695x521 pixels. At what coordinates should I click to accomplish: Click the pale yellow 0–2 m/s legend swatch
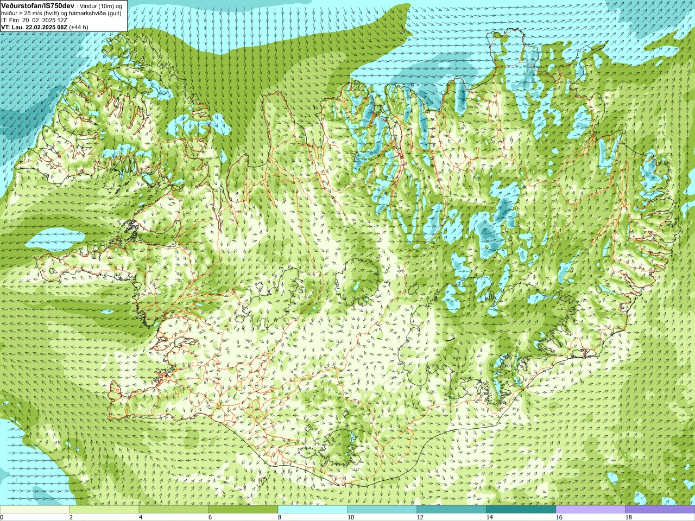[x=35, y=510]
